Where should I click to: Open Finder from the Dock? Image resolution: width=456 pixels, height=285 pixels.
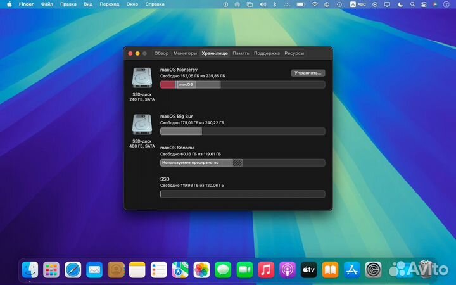click(30, 270)
